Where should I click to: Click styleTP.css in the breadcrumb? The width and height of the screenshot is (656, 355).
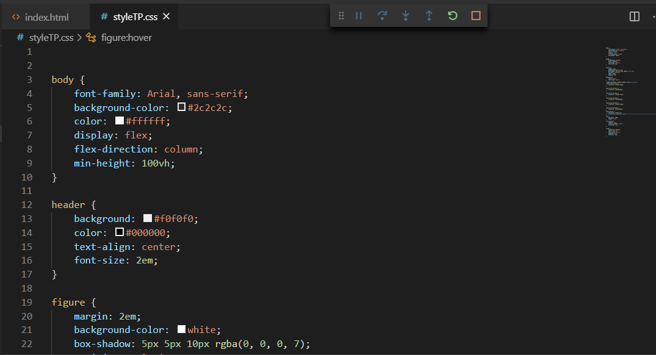[51, 38]
